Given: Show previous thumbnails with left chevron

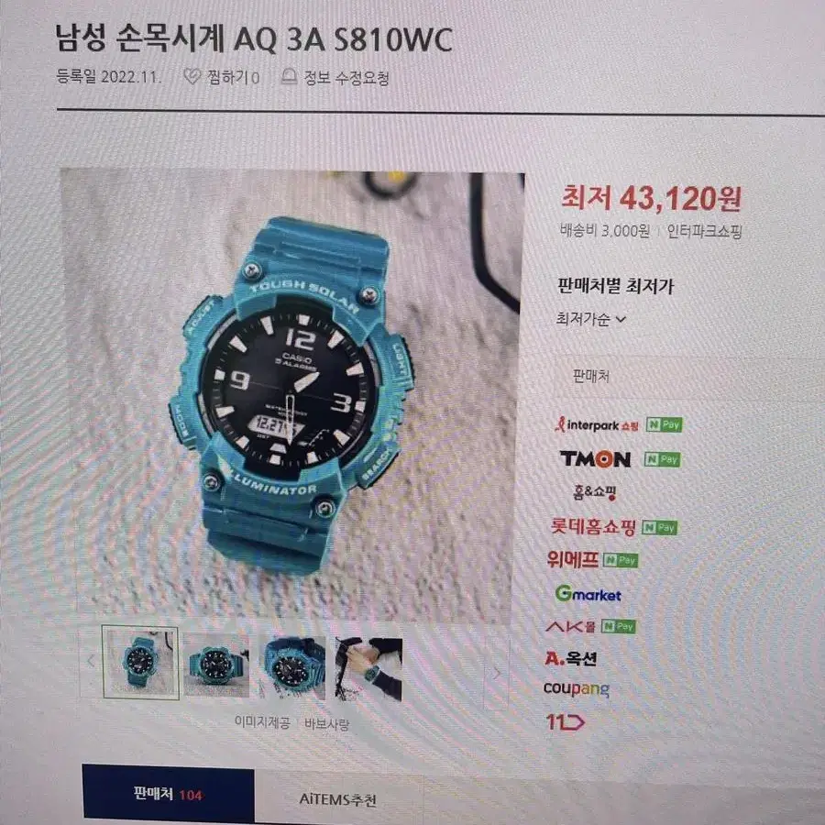Looking at the screenshot, I should pyautogui.click(x=91, y=661).
